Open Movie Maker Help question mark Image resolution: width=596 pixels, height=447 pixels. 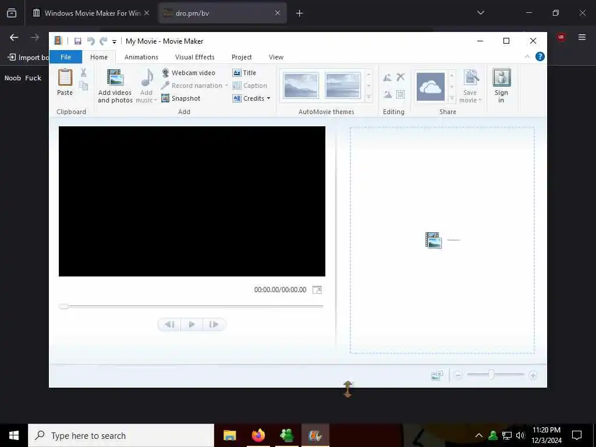[x=540, y=56]
